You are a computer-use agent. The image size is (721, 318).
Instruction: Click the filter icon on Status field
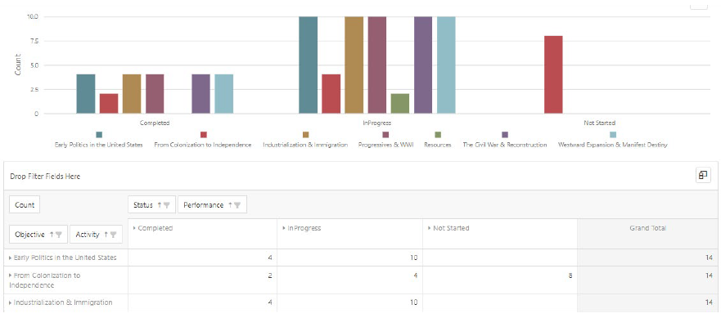(x=168, y=205)
